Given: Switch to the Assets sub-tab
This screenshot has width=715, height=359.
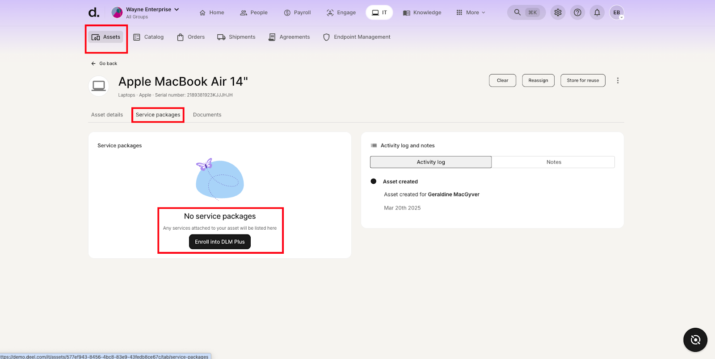Looking at the screenshot, I should tap(106, 37).
